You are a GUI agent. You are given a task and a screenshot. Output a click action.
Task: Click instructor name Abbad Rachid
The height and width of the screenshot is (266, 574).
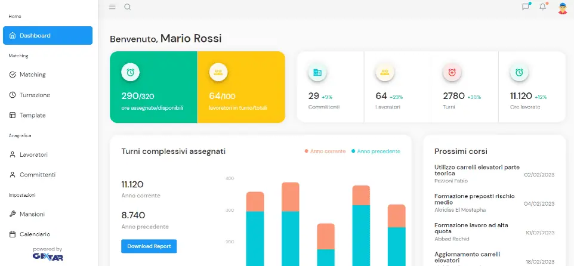(x=452, y=239)
